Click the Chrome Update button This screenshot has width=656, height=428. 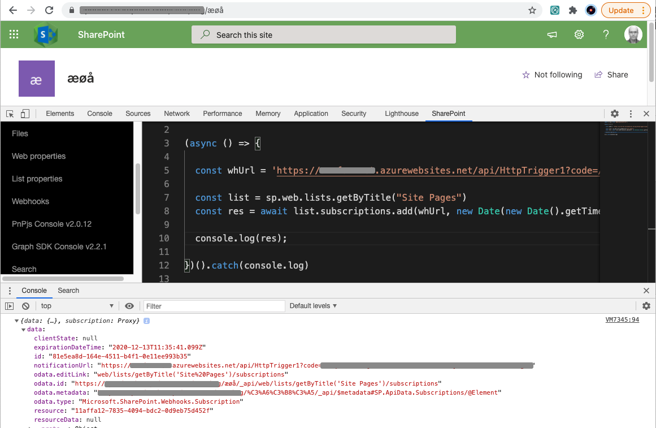tap(625, 11)
